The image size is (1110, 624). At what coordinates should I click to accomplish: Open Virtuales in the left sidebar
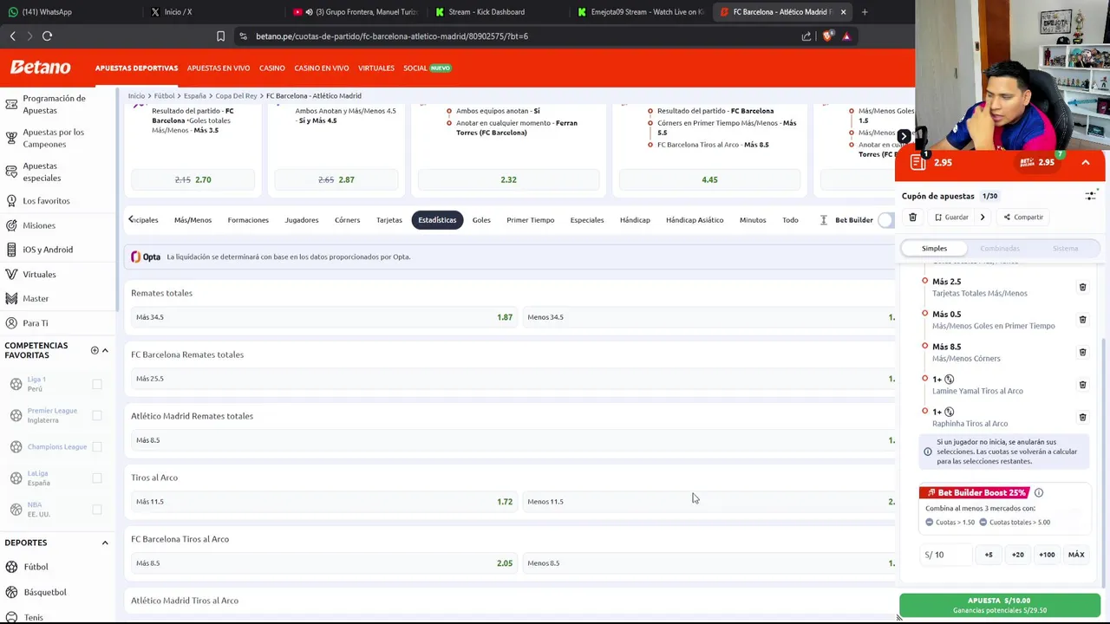pos(39,275)
